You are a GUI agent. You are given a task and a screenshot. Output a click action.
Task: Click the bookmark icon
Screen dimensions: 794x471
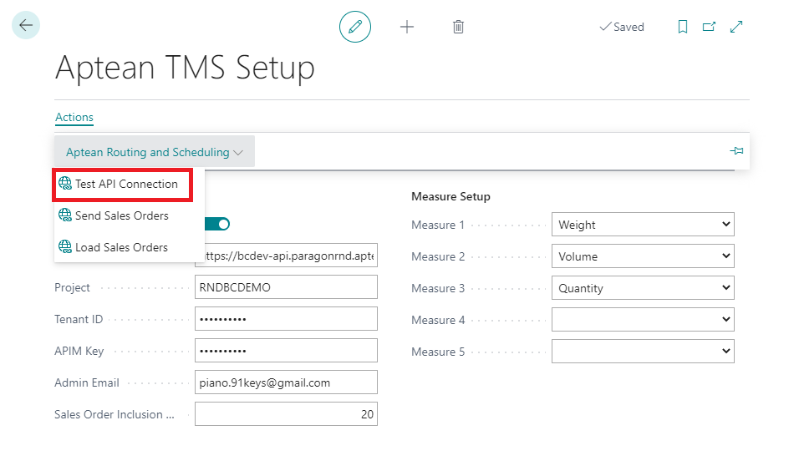tap(682, 27)
